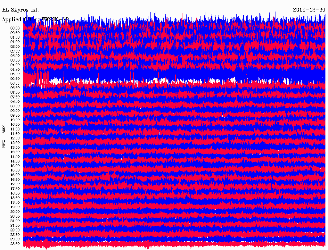Select the 05:30 time label
The height and width of the screenshot is (250, 328).
point(15,79)
